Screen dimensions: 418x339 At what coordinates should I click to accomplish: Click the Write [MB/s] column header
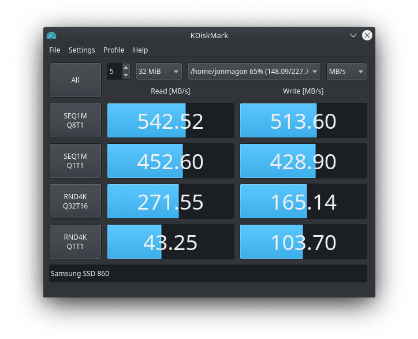pos(303,91)
